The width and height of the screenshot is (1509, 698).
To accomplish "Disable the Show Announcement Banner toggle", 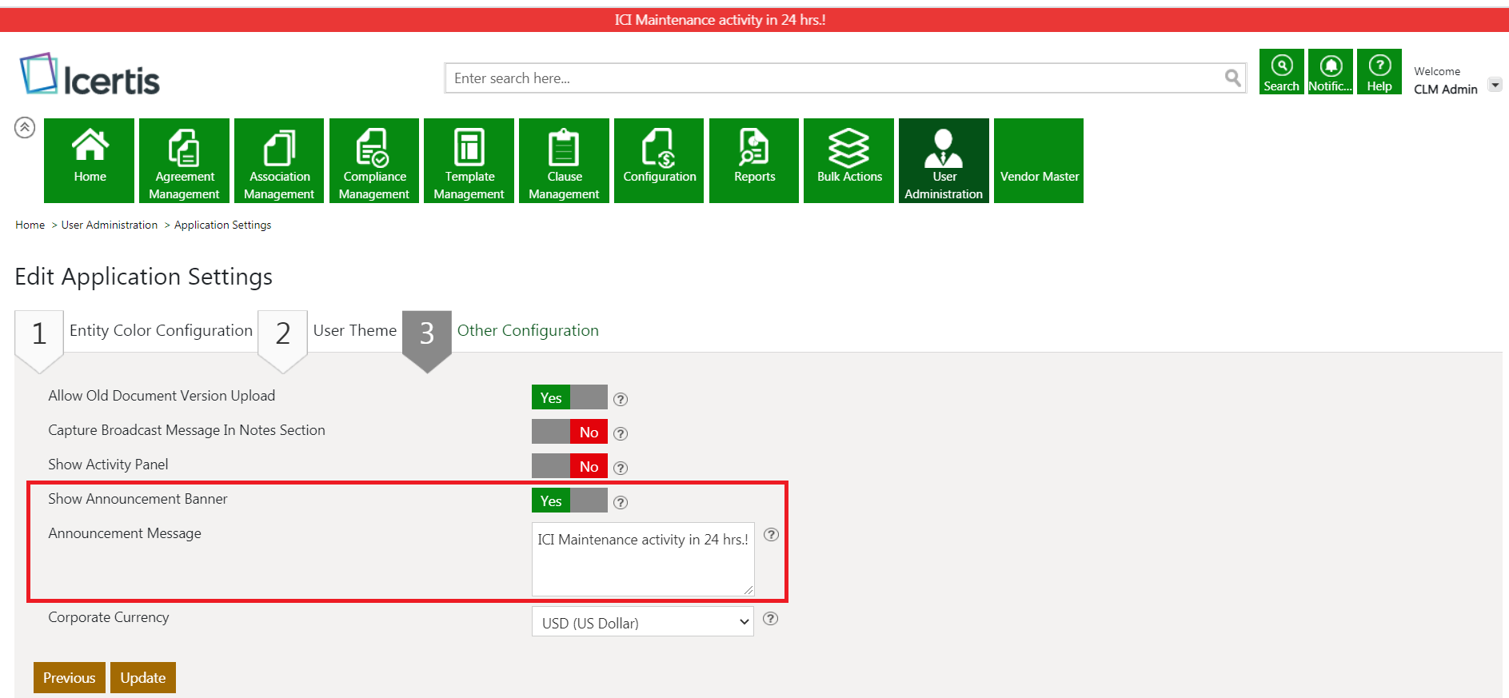I will tap(569, 501).
